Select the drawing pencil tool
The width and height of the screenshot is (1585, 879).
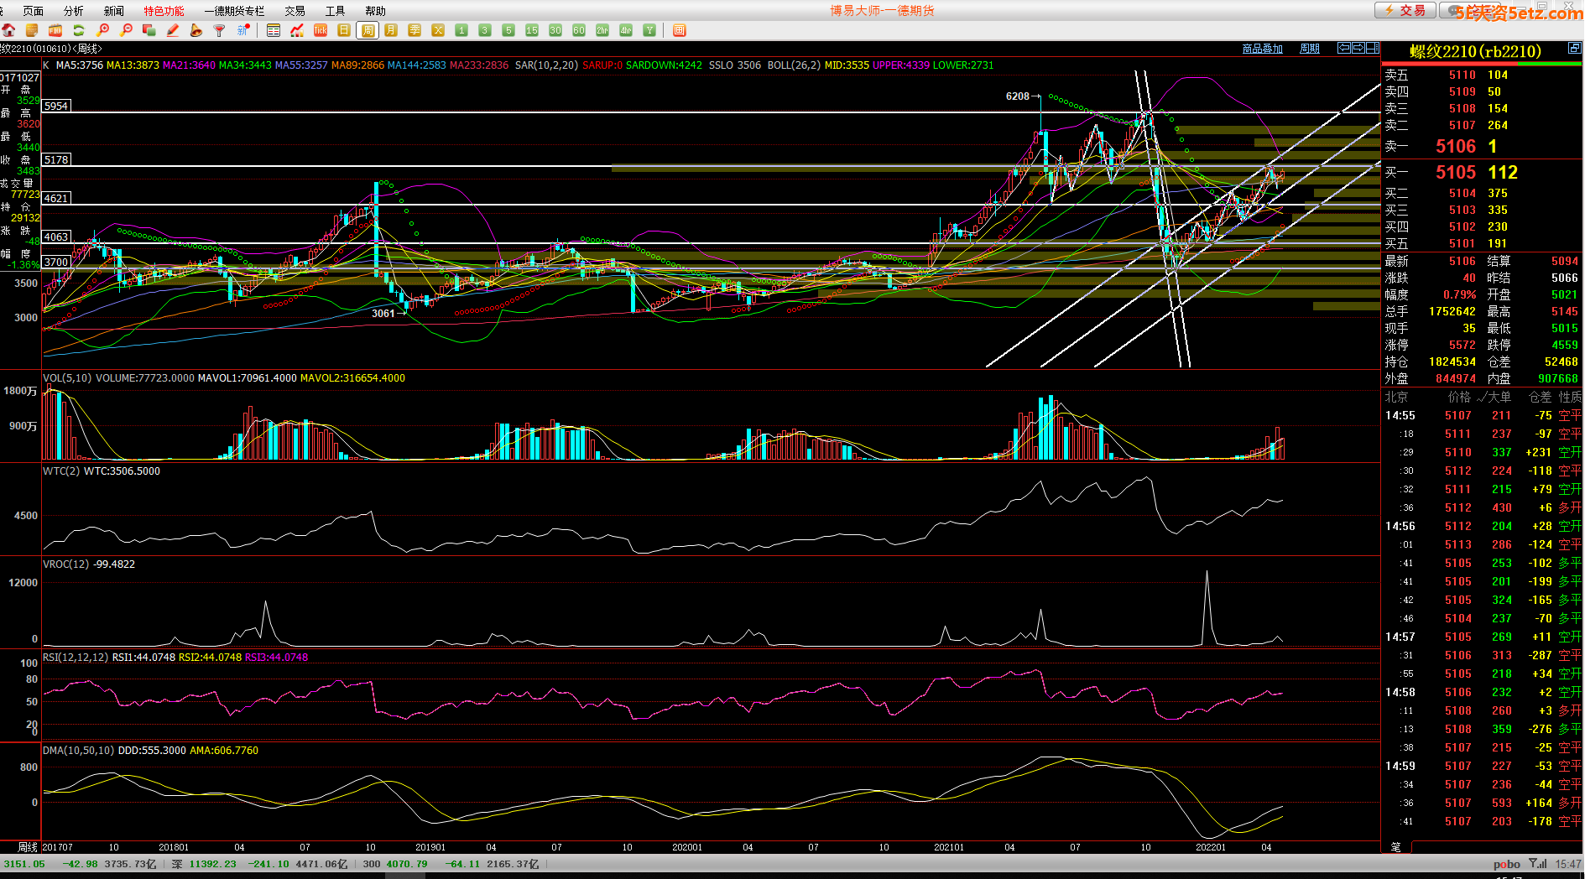[173, 30]
